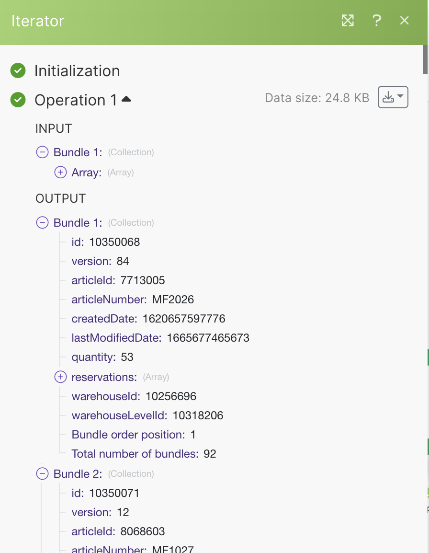Screen dimensions: 429x553
Task: Click the green check beside Operation 1
Action: [18, 100]
